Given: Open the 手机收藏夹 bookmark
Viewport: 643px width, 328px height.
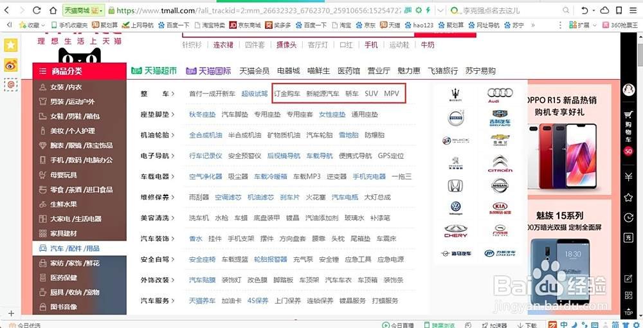Looking at the screenshot, I should pyautogui.click(x=69, y=25).
